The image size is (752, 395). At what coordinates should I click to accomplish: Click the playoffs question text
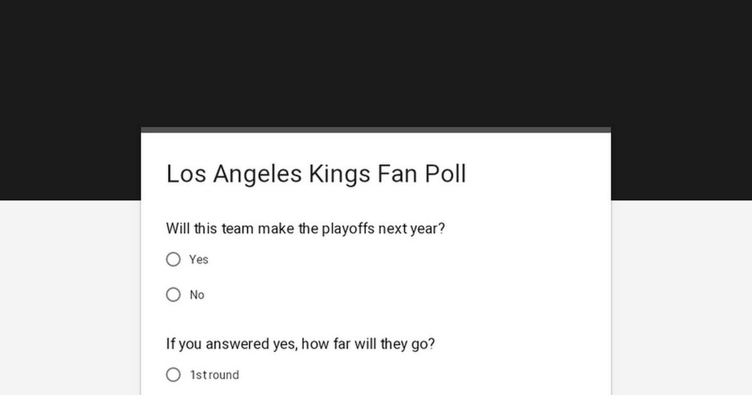point(305,228)
